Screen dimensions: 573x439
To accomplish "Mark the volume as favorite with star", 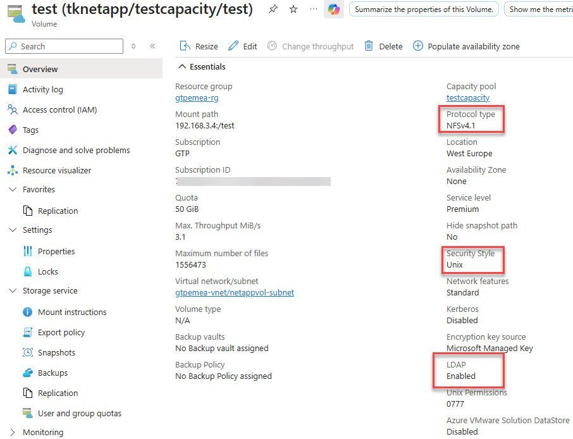I will pyautogui.click(x=293, y=9).
